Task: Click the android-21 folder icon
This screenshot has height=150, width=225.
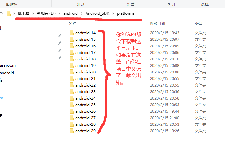Action: point(72,78)
